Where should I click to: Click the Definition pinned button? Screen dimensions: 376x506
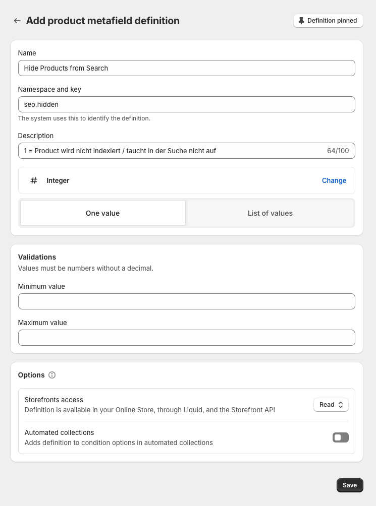[x=328, y=21]
